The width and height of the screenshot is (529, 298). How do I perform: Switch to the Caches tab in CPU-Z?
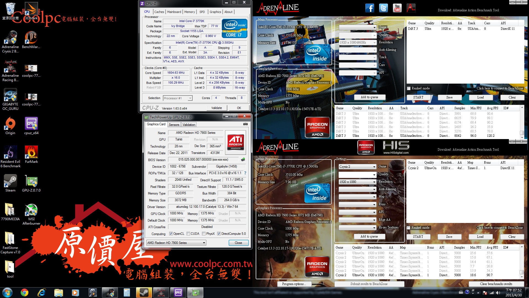pos(159,12)
